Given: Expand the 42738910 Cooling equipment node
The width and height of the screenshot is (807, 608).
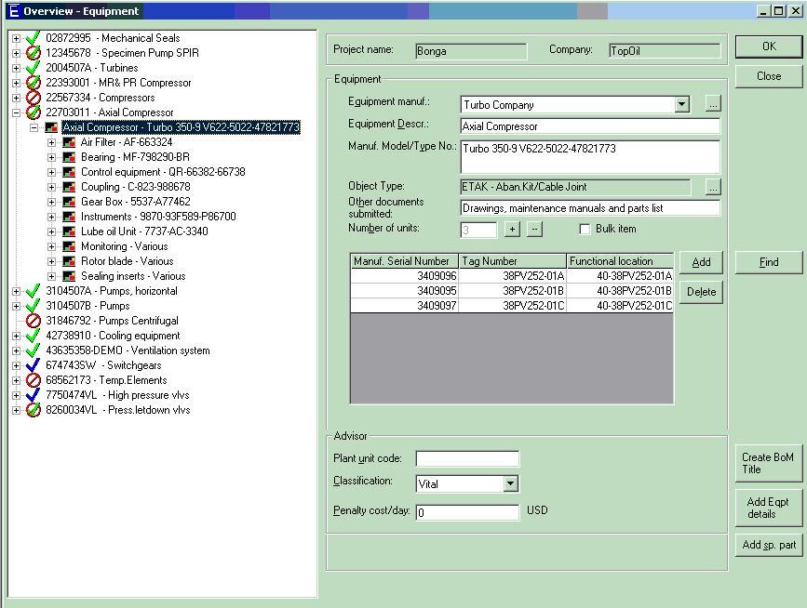Looking at the screenshot, I should click(16, 337).
